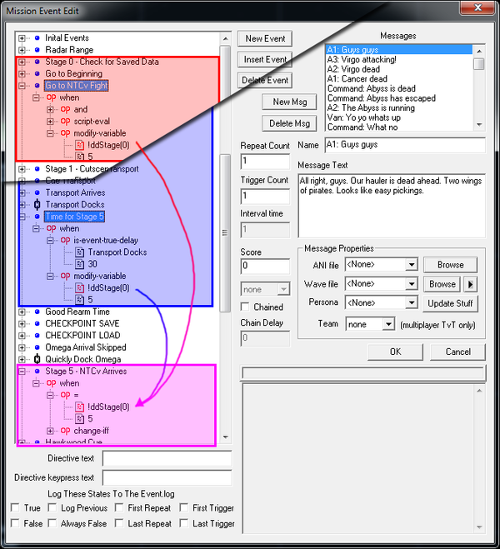Screen dimensions: 500x549
Task: Expand the Inital Events tree node
Action: click(22, 38)
